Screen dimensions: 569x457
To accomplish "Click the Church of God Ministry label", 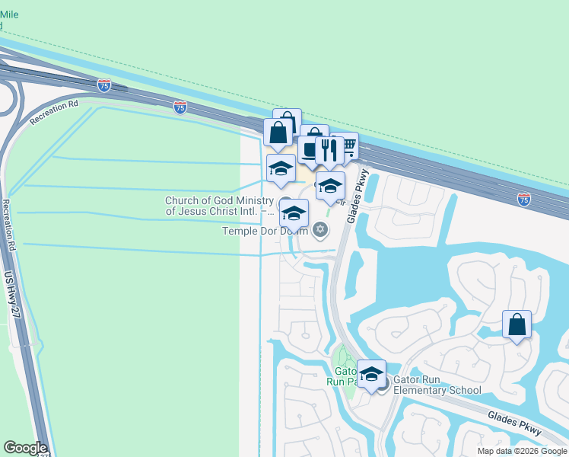I will click(x=220, y=206).
